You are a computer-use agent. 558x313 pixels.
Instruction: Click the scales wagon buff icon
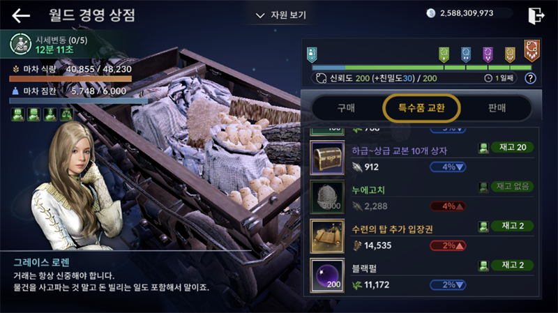[66, 114]
